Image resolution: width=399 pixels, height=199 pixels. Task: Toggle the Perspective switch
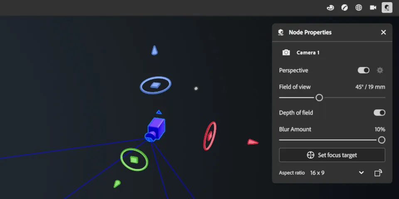click(x=363, y=70)
